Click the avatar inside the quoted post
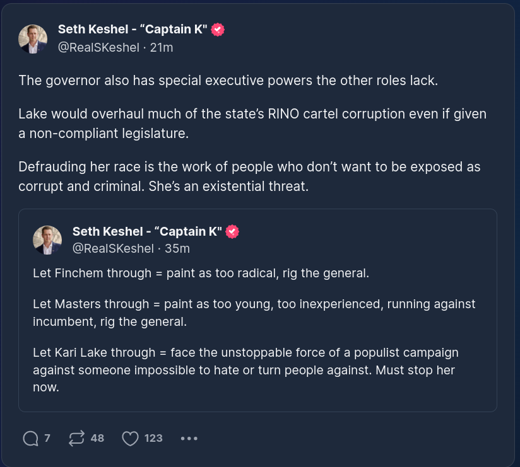520x467 pixels. pyautogui.click(x=47, y=240)
